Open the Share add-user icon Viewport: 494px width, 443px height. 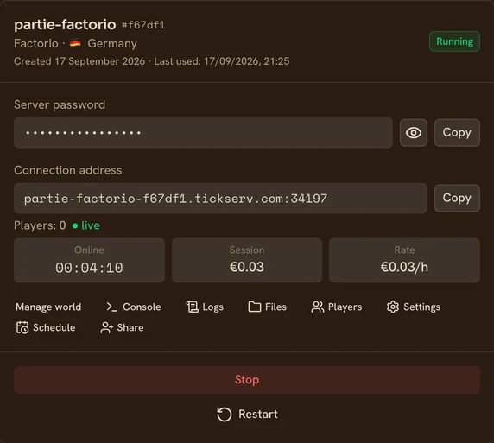tap(107, 327)
